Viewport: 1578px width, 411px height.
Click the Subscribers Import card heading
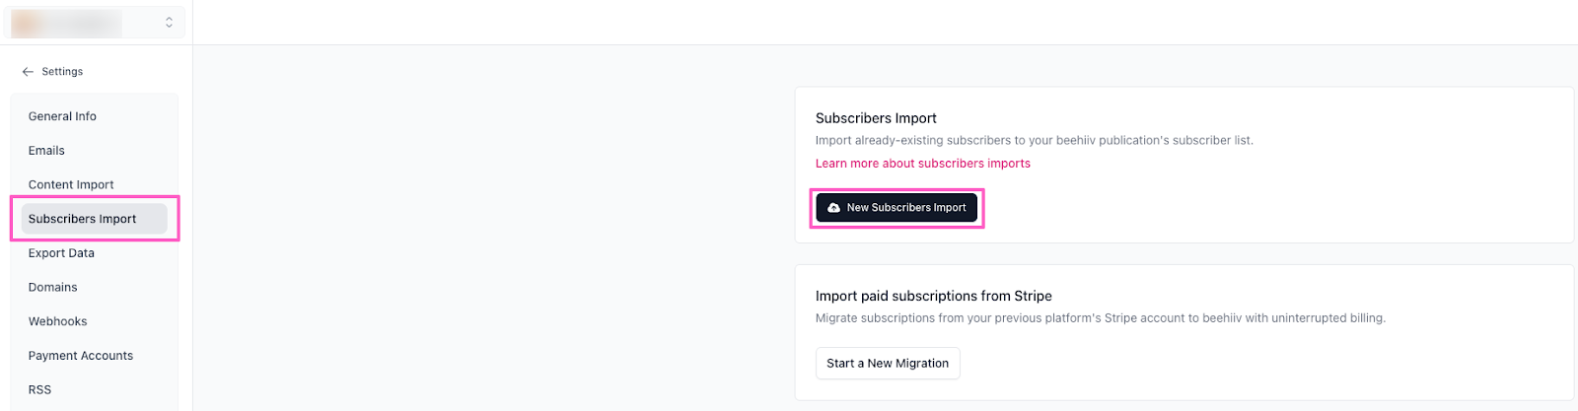pyautogui.click(x=876, y=118)
